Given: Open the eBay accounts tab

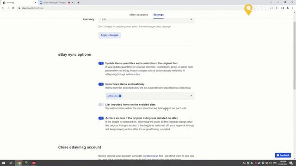Looking at the screenshot, I should 139,15.
